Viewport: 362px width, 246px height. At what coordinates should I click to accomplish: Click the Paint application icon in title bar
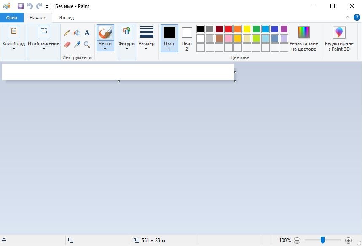point(7,6)
